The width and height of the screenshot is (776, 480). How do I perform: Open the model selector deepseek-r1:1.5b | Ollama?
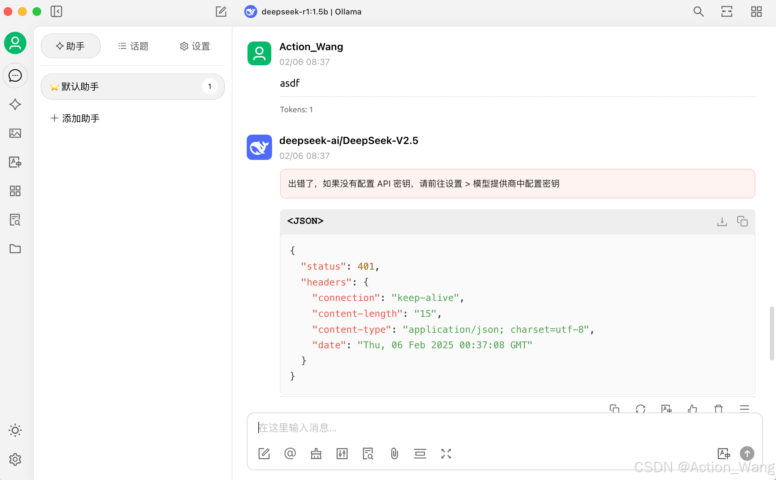tap(303, 12)
